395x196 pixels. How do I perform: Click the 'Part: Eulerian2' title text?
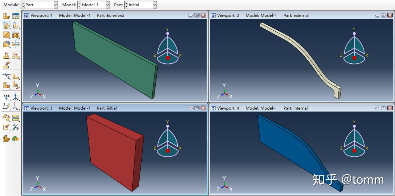110,15
